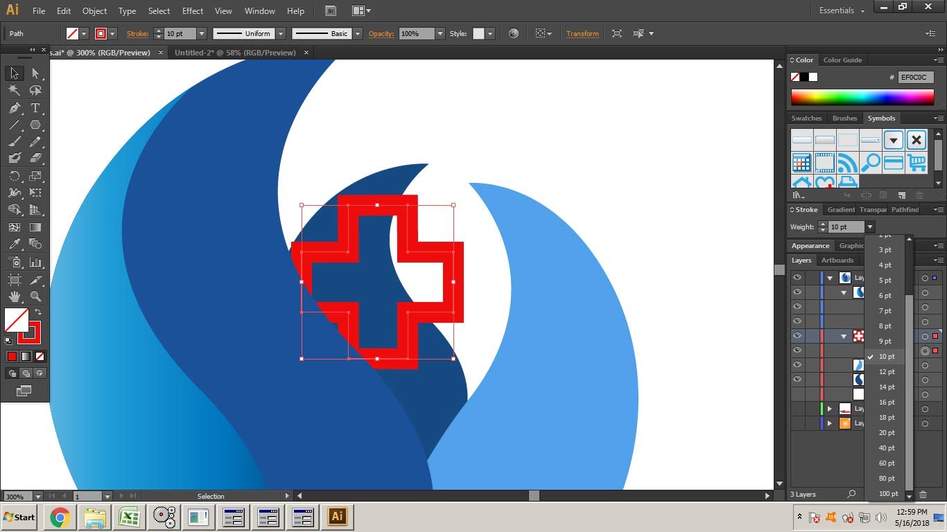Screen dimensions: 947x532
Task: Select the Paintbrush tool
Action: click(x=14, y=141)
